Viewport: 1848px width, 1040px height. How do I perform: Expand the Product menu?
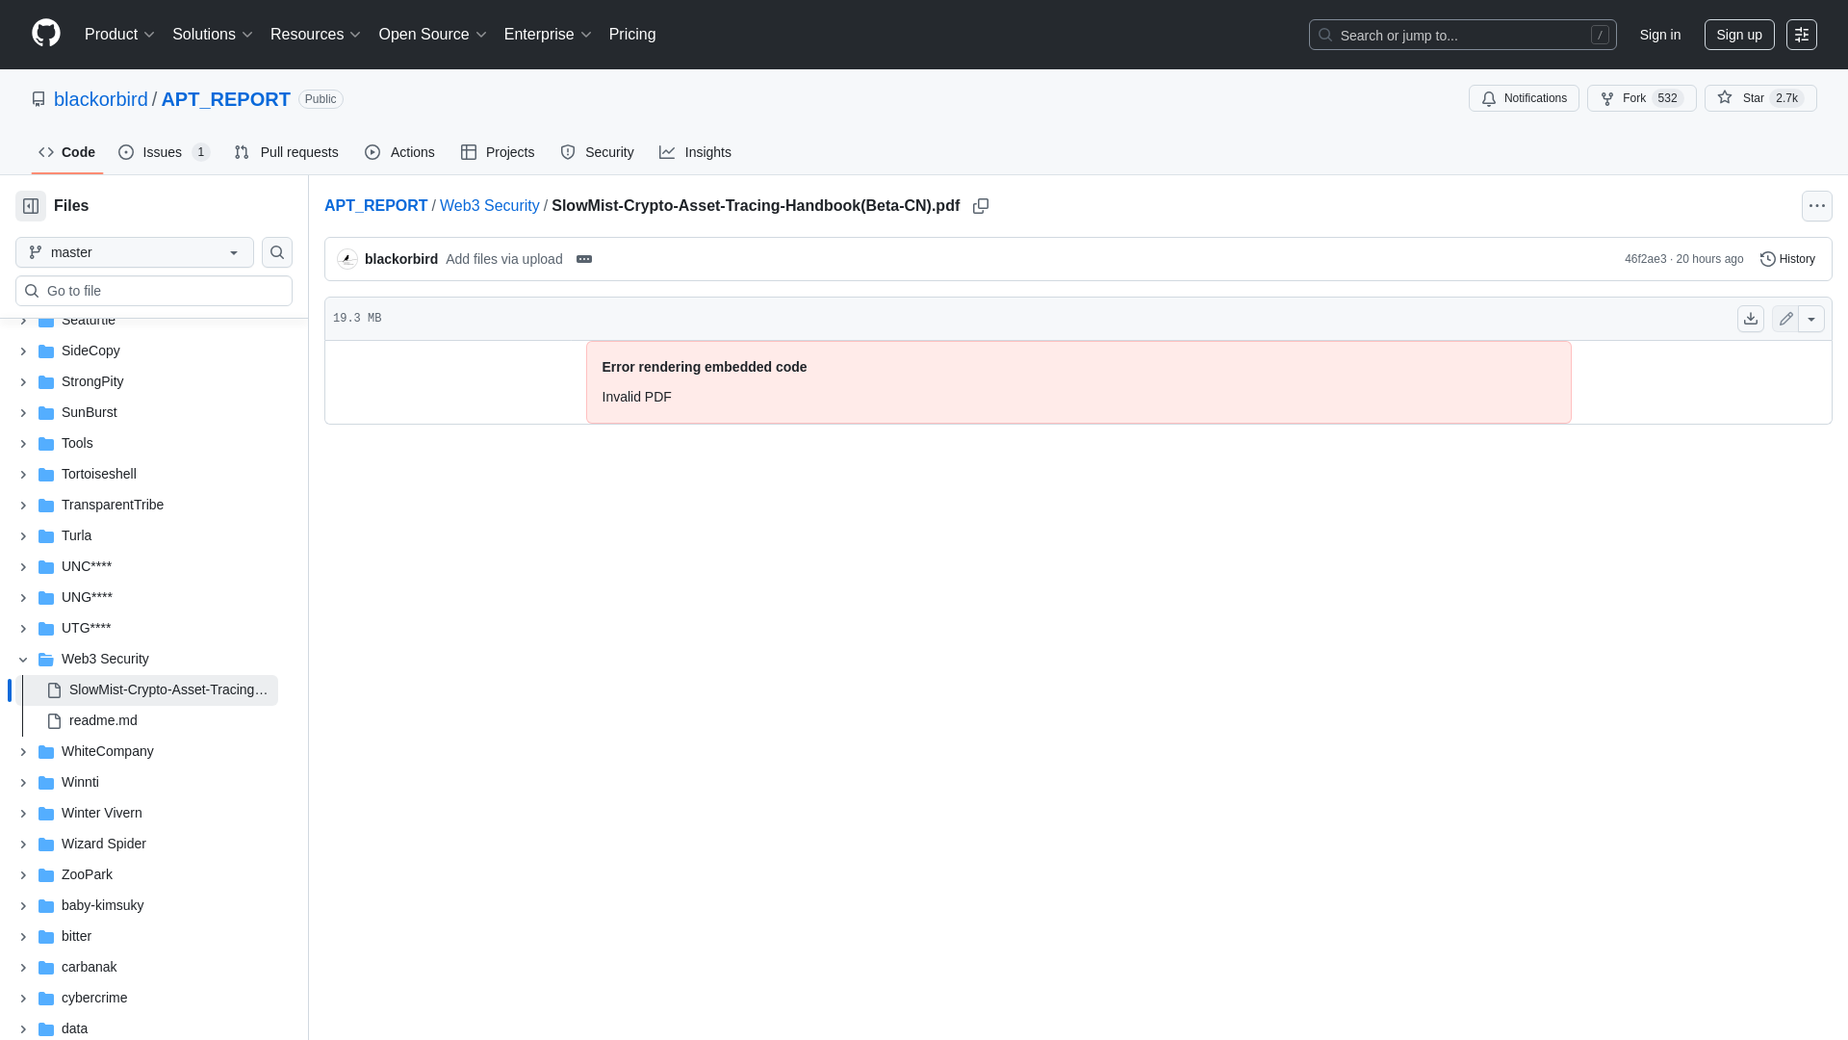[x=119, y=35]
